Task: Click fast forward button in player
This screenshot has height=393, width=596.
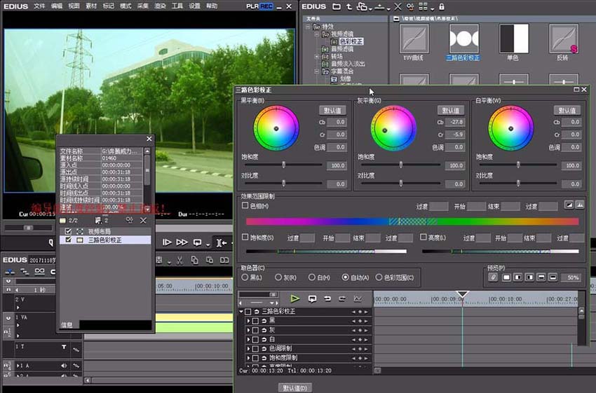Action: point(182,242)
